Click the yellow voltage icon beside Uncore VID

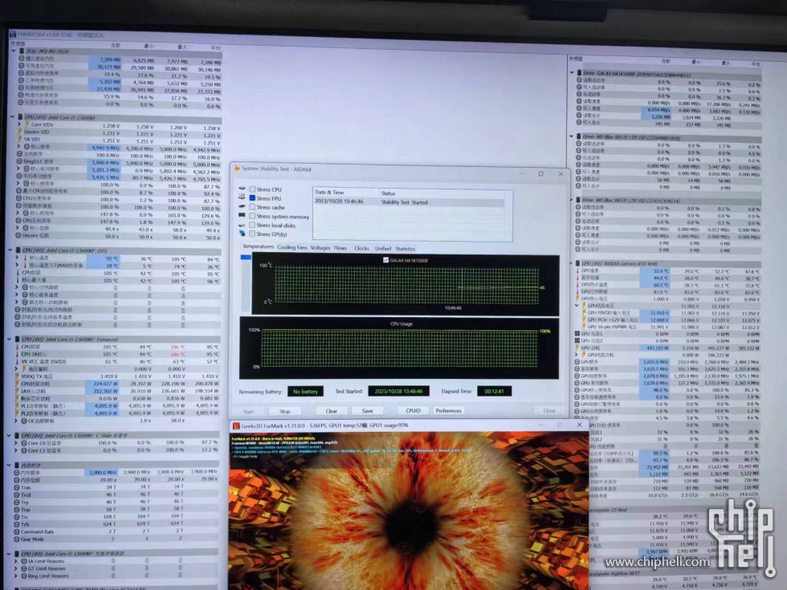pyautogui.click(x=20, y=132)
